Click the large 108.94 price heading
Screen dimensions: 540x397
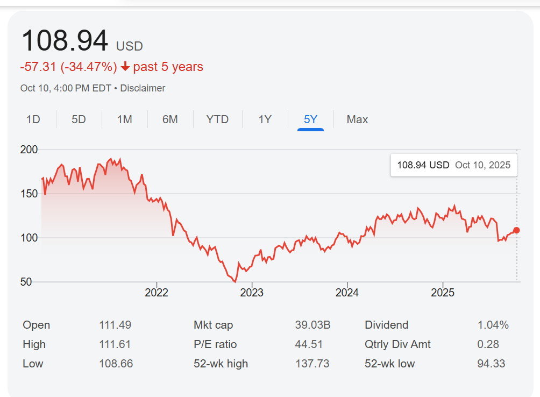(x=65, y=41)
